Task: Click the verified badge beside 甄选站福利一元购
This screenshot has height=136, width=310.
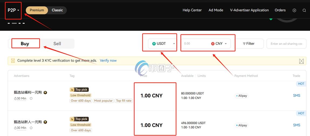Action: [46, 93]
